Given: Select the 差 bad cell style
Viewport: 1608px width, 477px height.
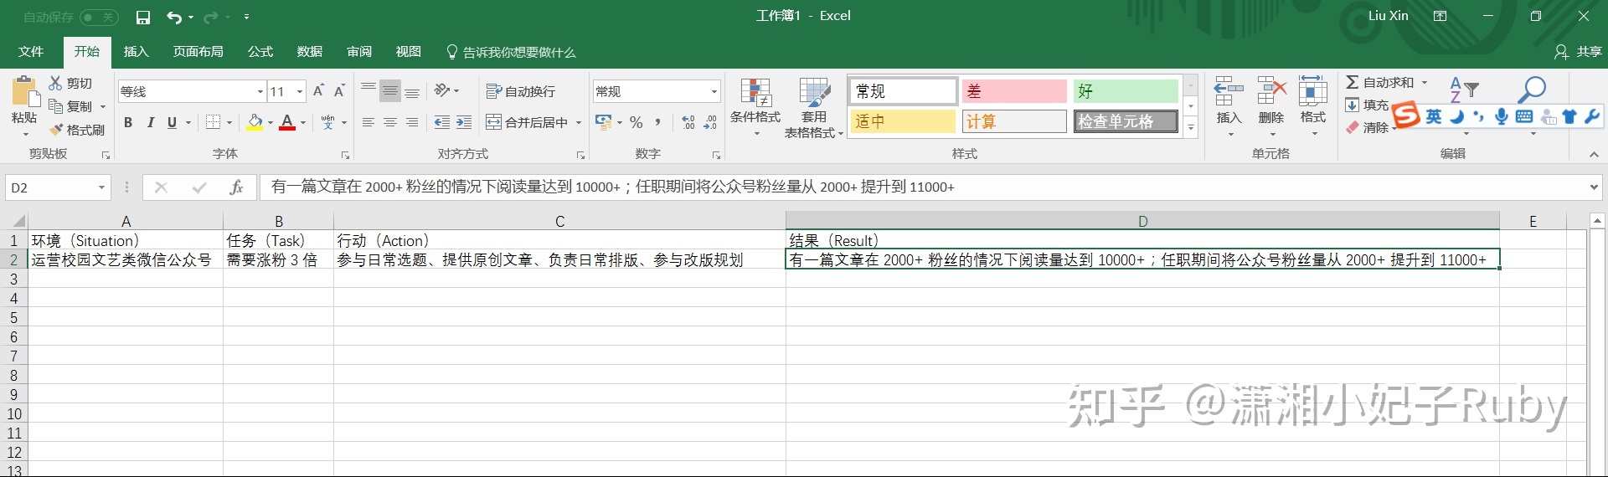Looking at the screenshot, I should (x=1014, y=91).
